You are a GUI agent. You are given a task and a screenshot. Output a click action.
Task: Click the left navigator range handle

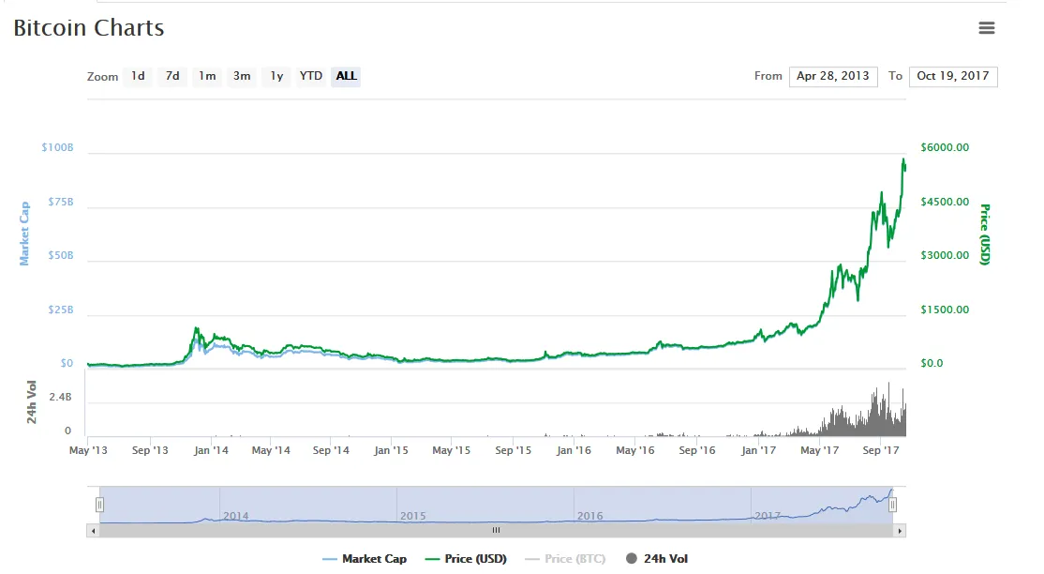tap(99, 505)
